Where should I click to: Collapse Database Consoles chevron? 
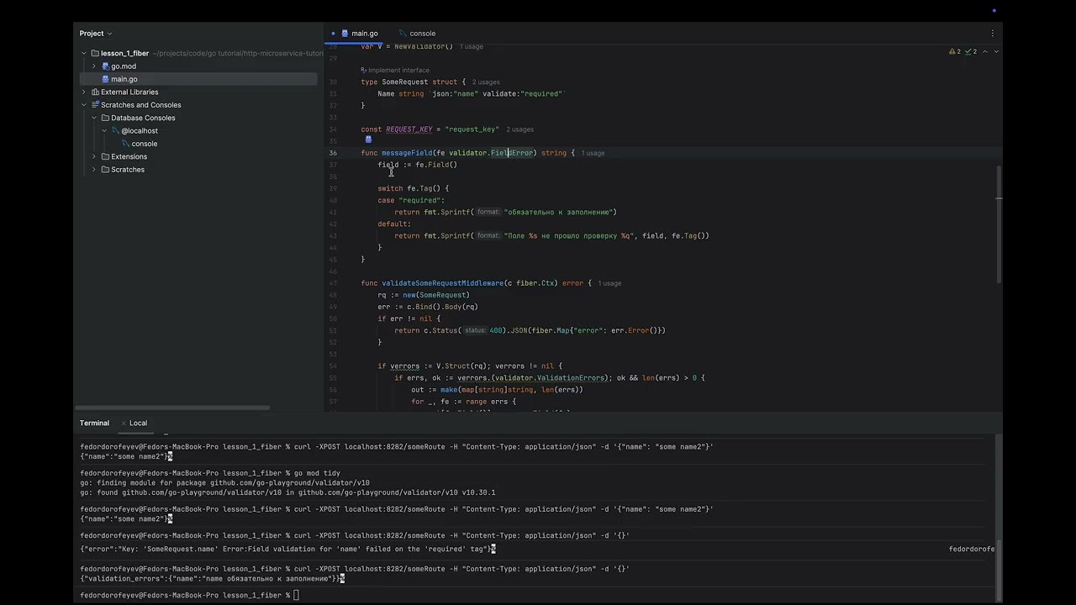pos(94,118)
